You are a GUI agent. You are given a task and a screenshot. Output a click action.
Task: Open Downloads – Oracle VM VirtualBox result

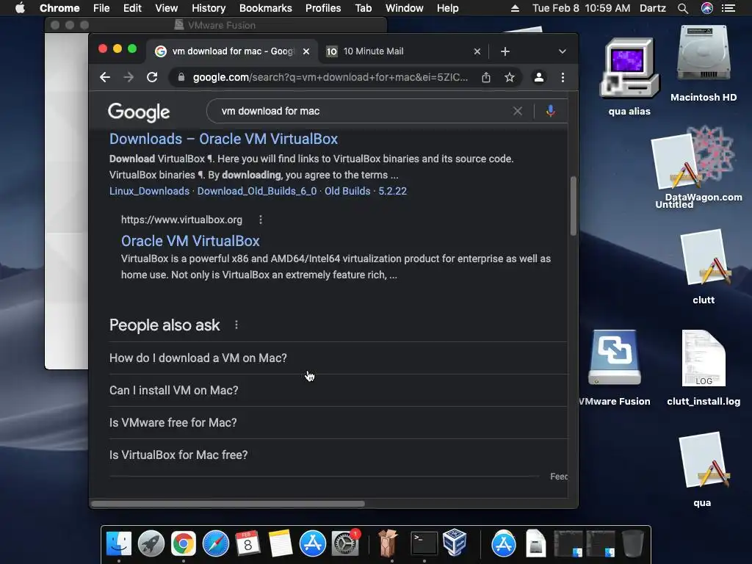pos(223,139)
